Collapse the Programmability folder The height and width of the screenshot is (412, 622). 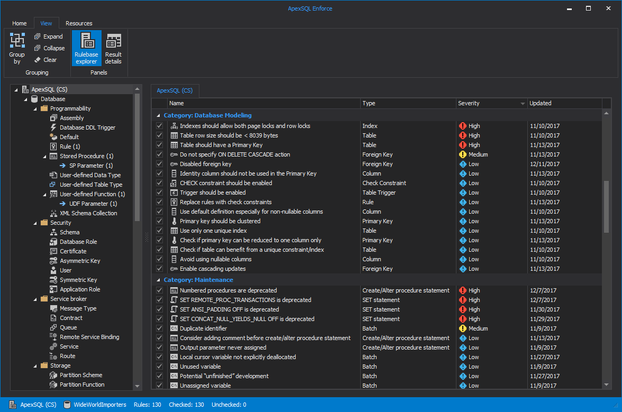tap(35, 108)
